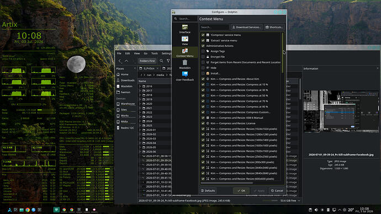Open the free space dropdown in status bar
The height and width of the screenshot is (214, 381).
[290, 201]
